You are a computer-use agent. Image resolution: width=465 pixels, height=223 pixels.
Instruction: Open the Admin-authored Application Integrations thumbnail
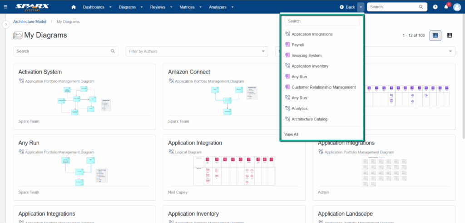(384, 173)
